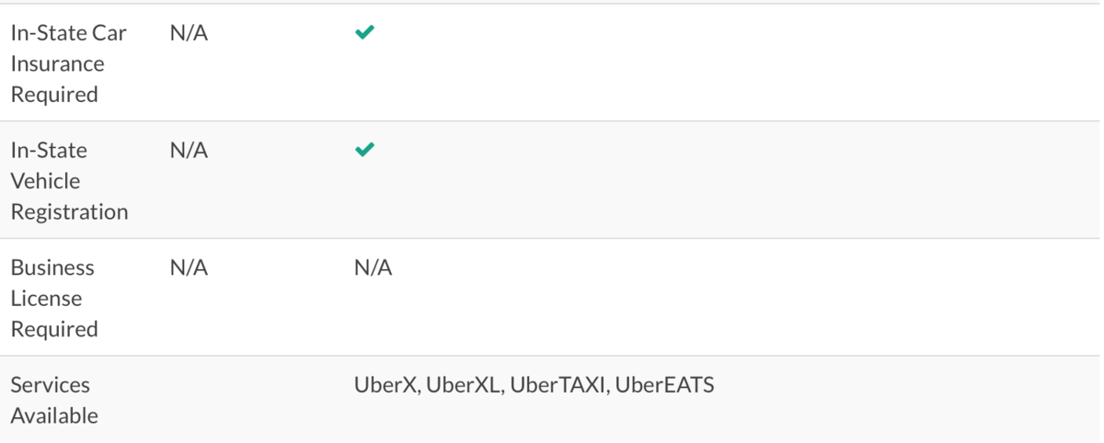1104x443 pixels.
Task: Click the In-State Car Insurance green checkmark
Action: [x=365, y=32]
